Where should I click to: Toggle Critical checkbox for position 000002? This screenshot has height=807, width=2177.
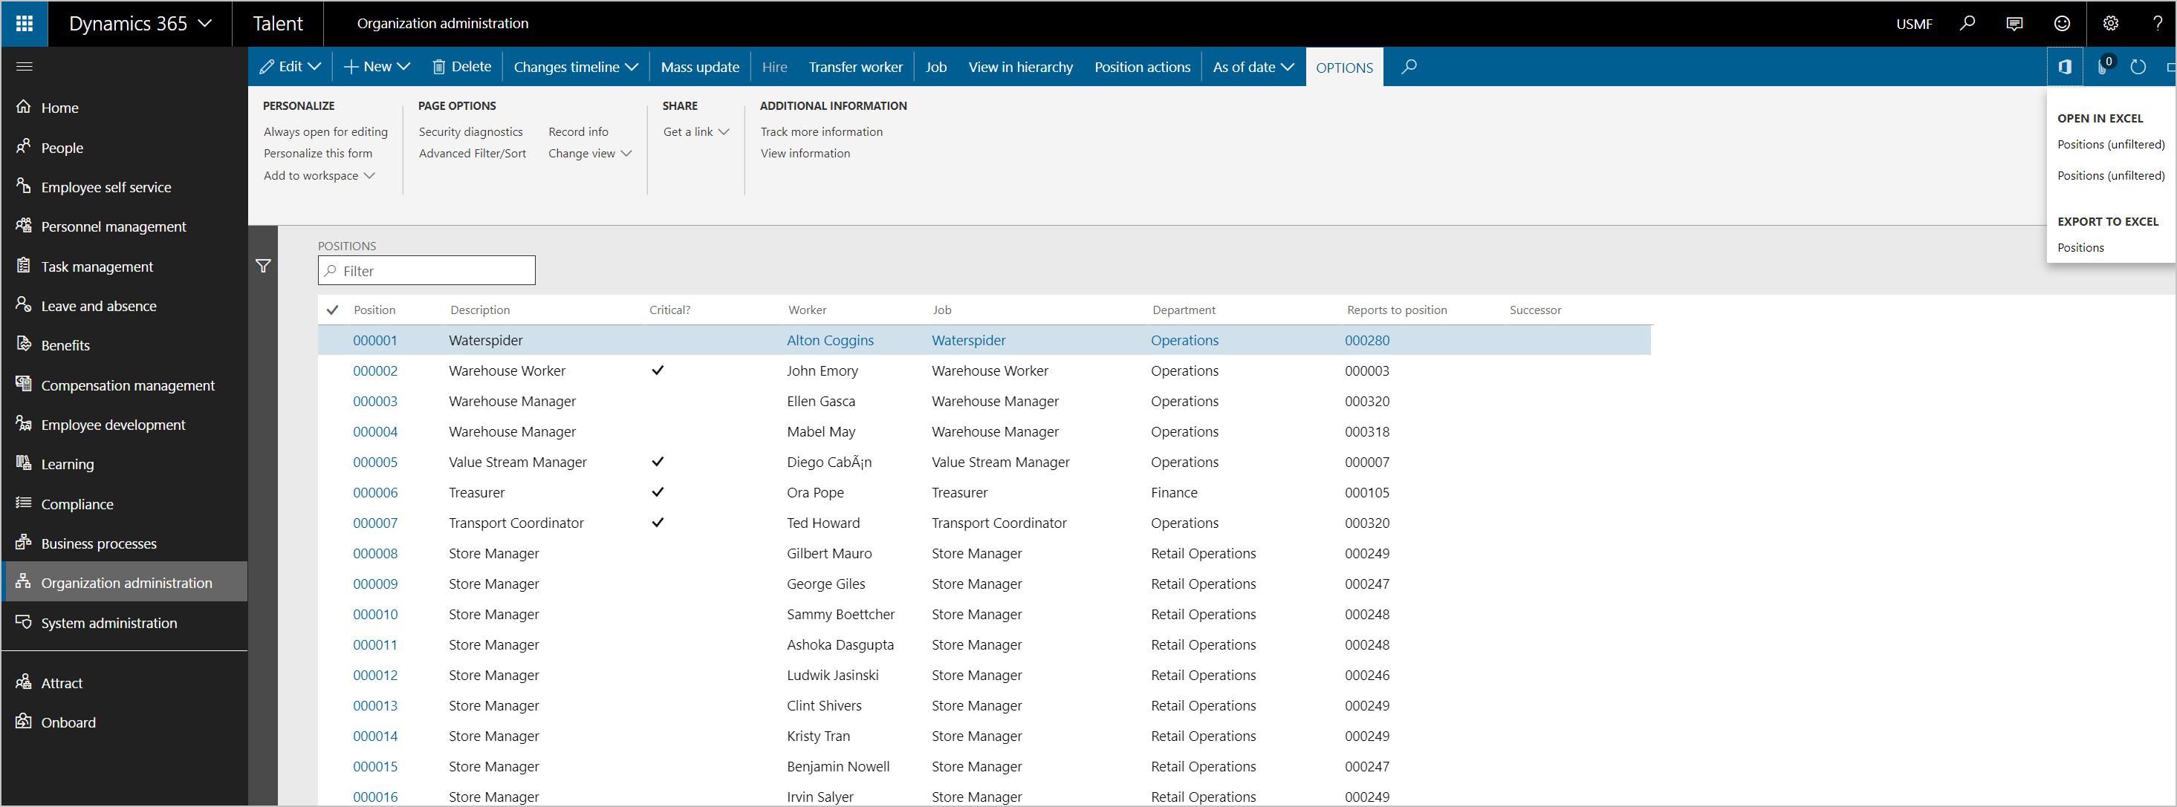657,370
